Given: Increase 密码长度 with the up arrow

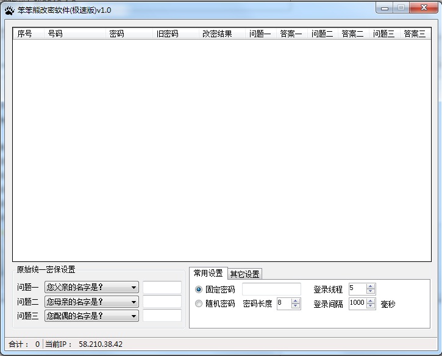Looking at the screenshot, I should pyautogui.click(x=296, y=300).
